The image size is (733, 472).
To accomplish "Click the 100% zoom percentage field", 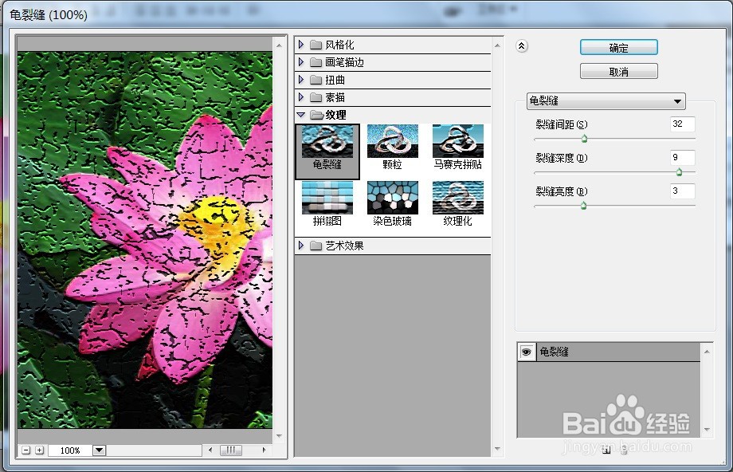I will 70,450.
